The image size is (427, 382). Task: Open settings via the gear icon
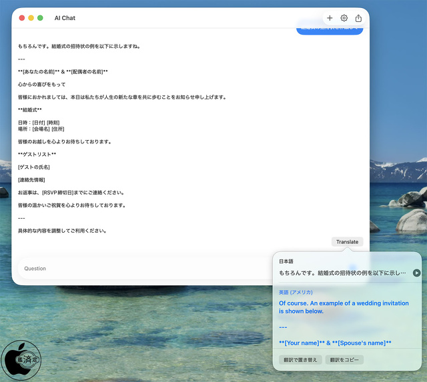pos(344,18)
